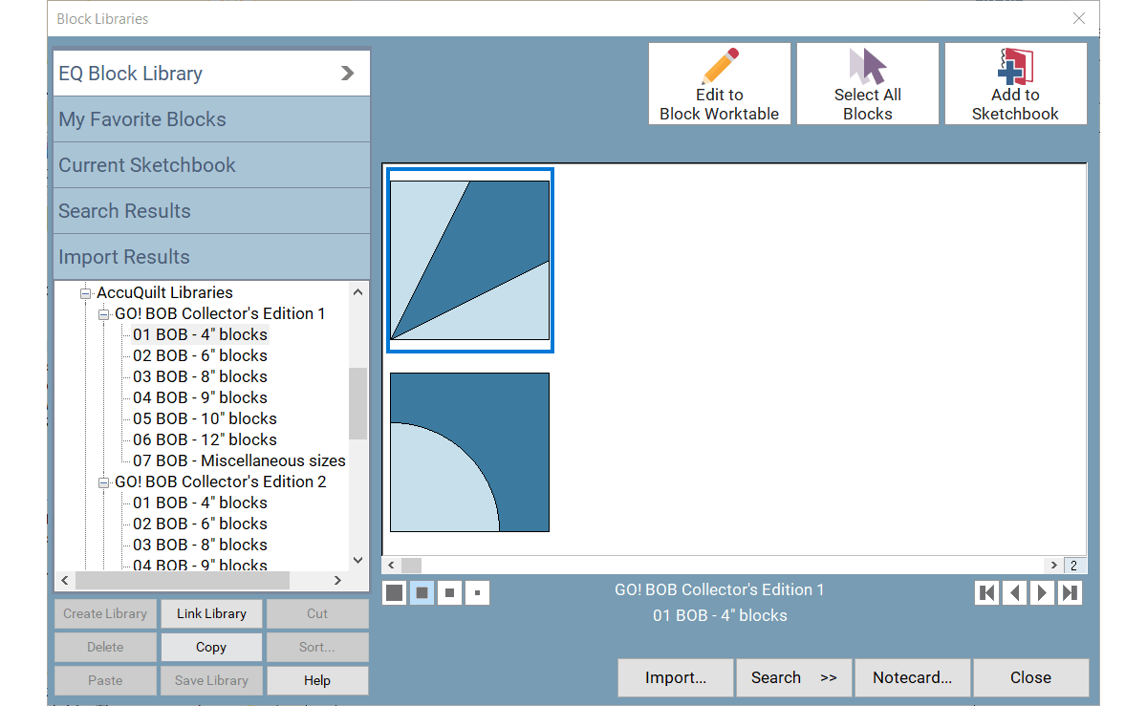Image resolution: width=1147 pixels, height=706 pixels.
Task: Jump to last block with navigation arrow
Action: pyautogui.click(x=1071, y=593)
